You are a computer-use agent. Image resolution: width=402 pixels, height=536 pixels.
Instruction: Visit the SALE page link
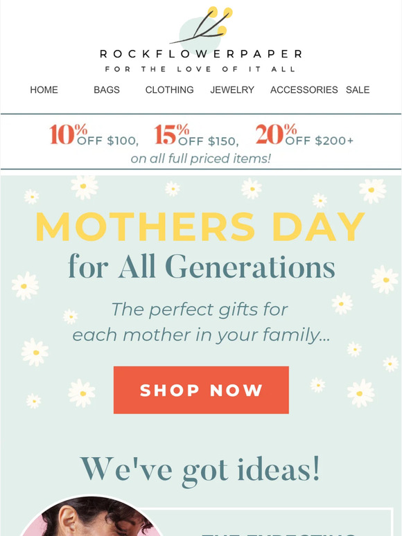click(x=358, y=89)
